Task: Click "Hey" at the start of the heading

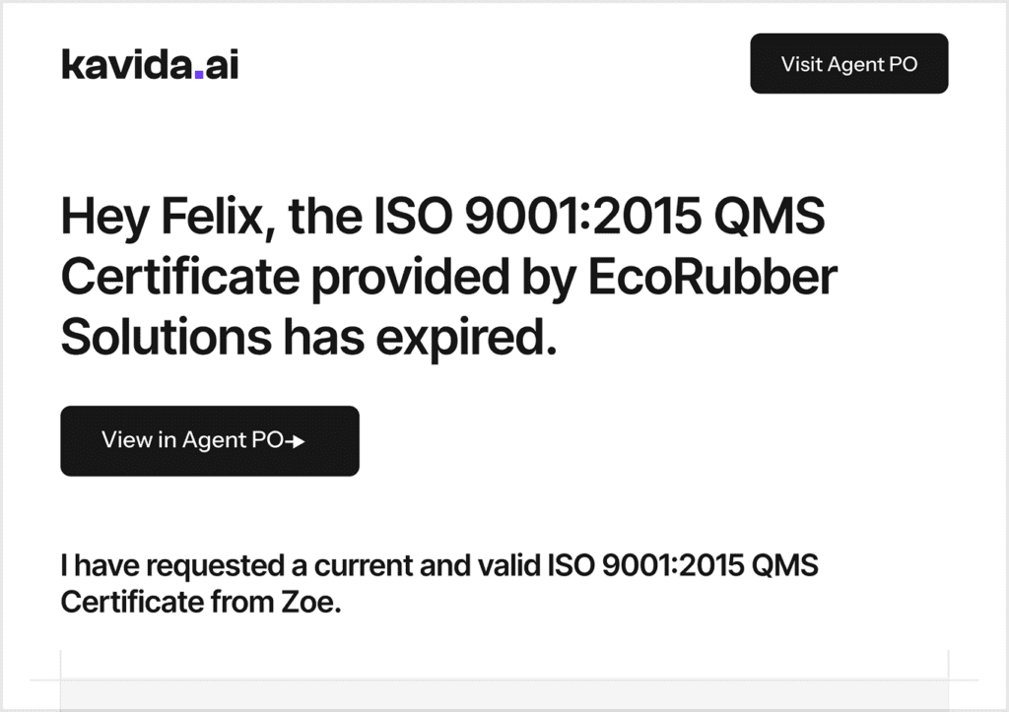Action: 97,218
